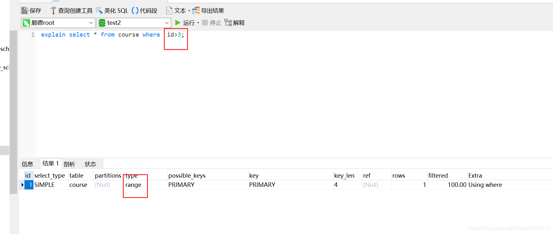Click the 美化 SQL label
This screenshot has height=234, width=553.
[116, 11]
